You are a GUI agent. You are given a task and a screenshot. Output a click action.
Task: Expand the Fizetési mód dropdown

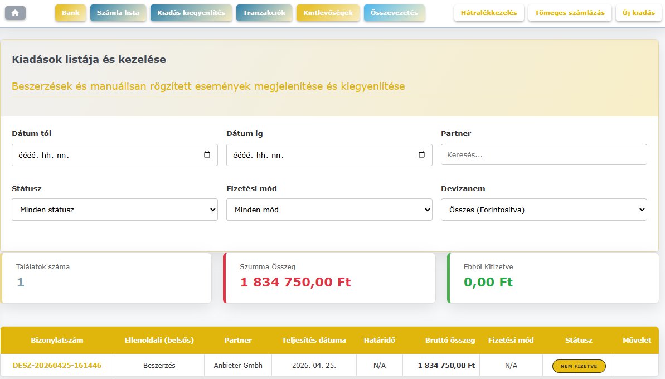[329, 210]
